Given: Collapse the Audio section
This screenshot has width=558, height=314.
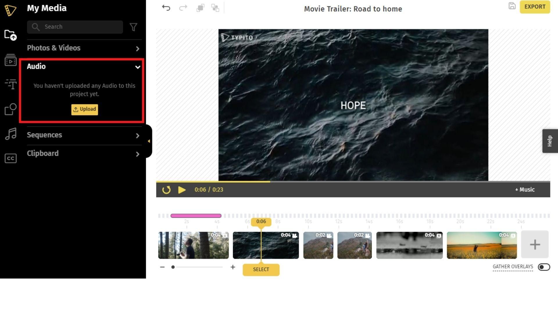Looking at the screenshot, I should click(137, 67).
